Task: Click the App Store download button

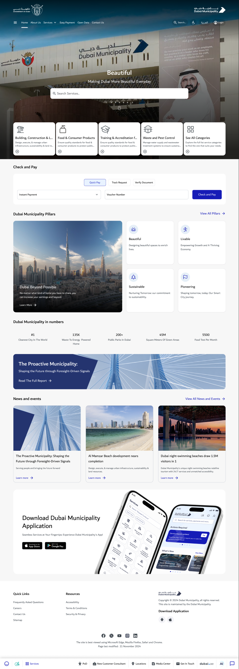Action: [32, 546]
